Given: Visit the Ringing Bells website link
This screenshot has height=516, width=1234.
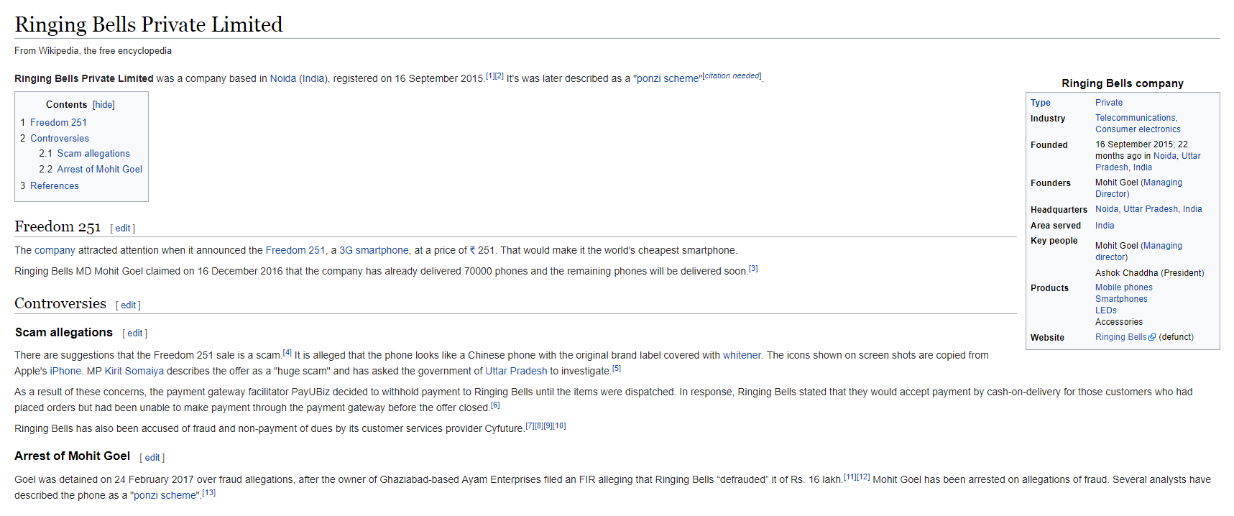Looking at the screenshot, I should coord(1121,338).
